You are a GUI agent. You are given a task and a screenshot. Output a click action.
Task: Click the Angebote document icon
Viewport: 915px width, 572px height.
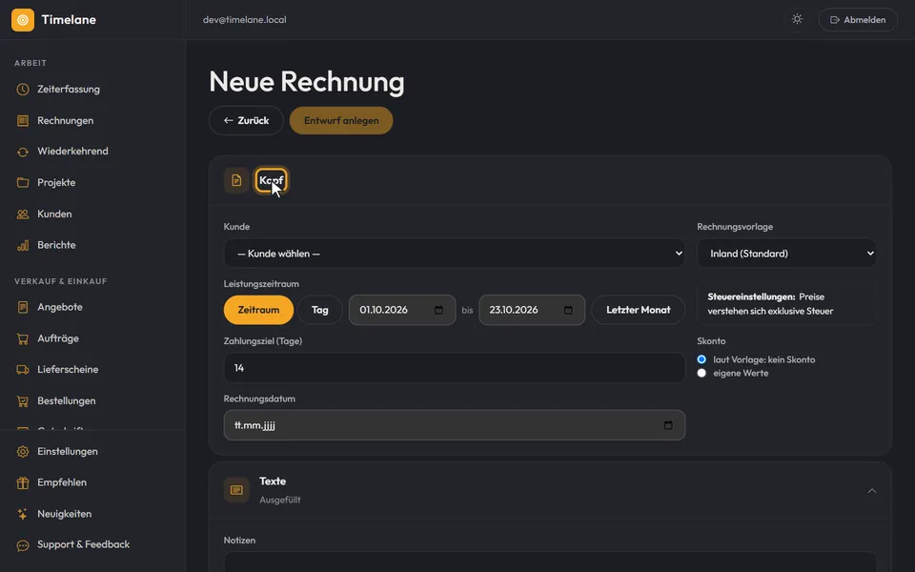coord(23,307)
